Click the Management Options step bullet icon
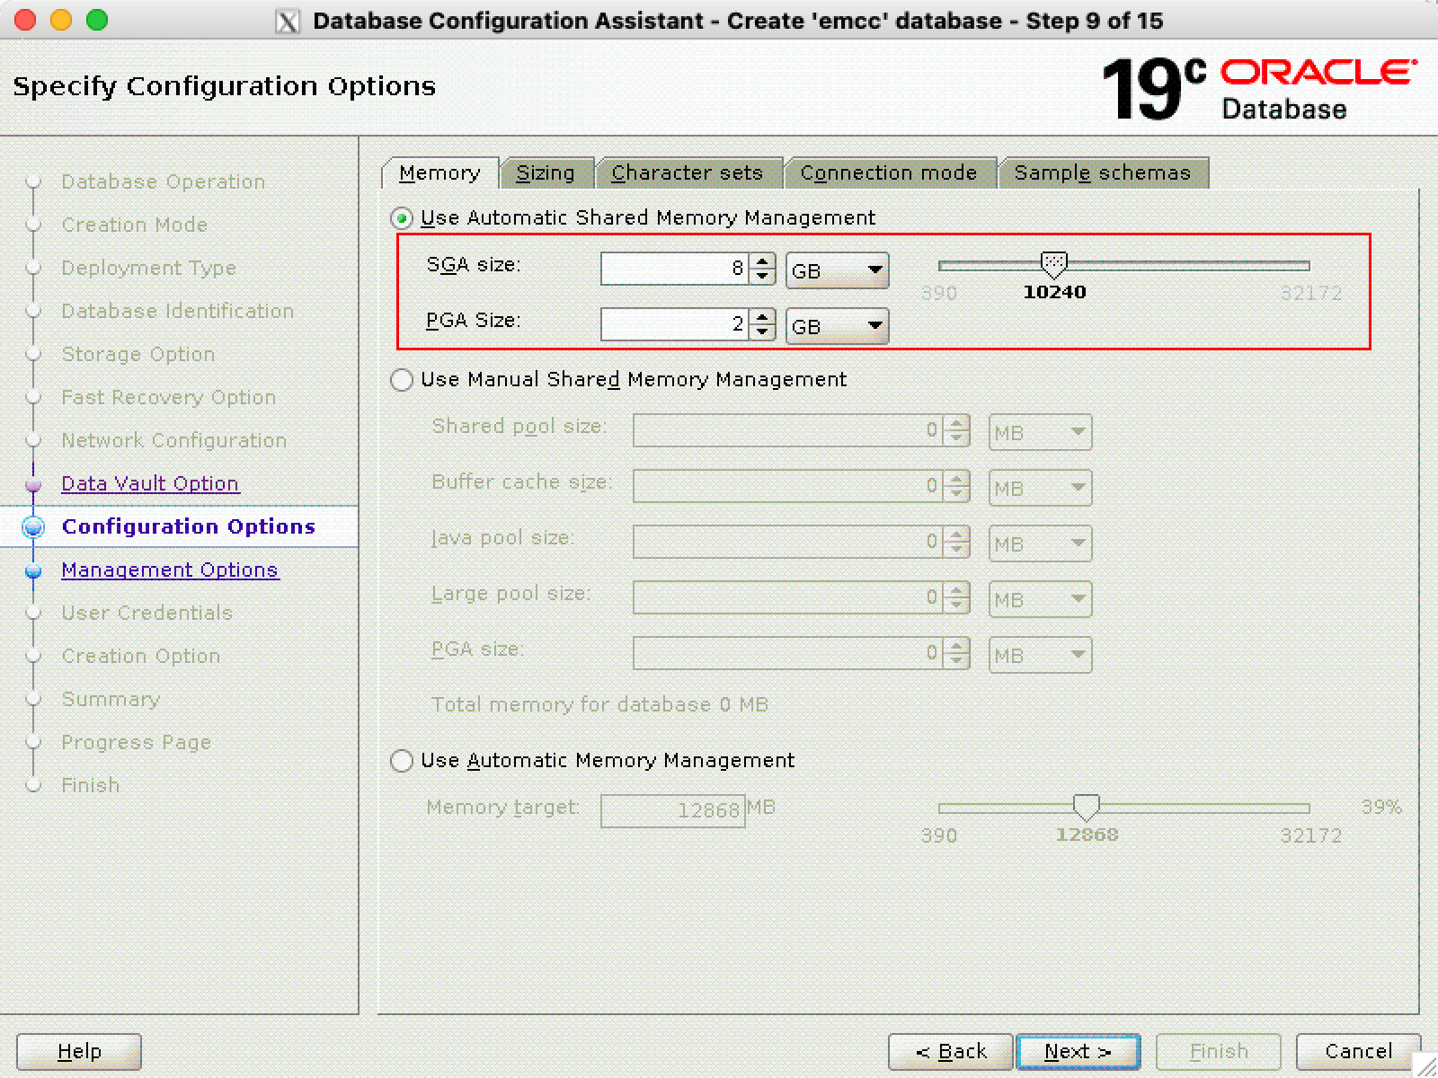This screenshot has height=1078, width=1438. pos(33,570)
